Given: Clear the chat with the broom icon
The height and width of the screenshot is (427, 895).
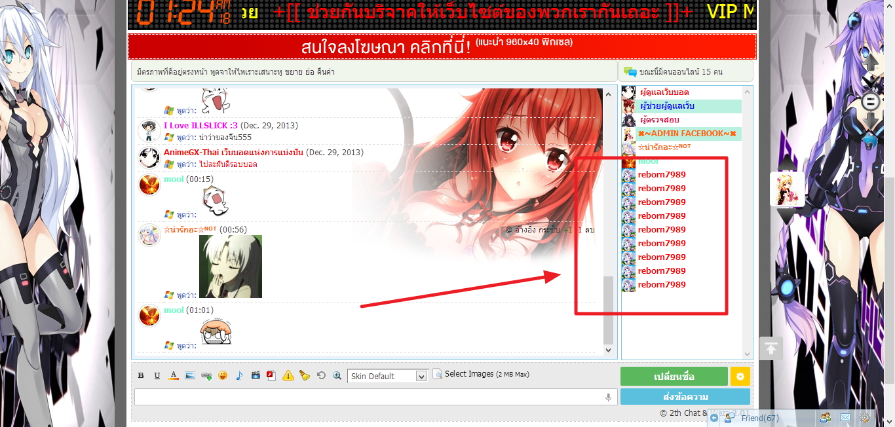Looking at the screenshot, I should [x=304, y=376].
